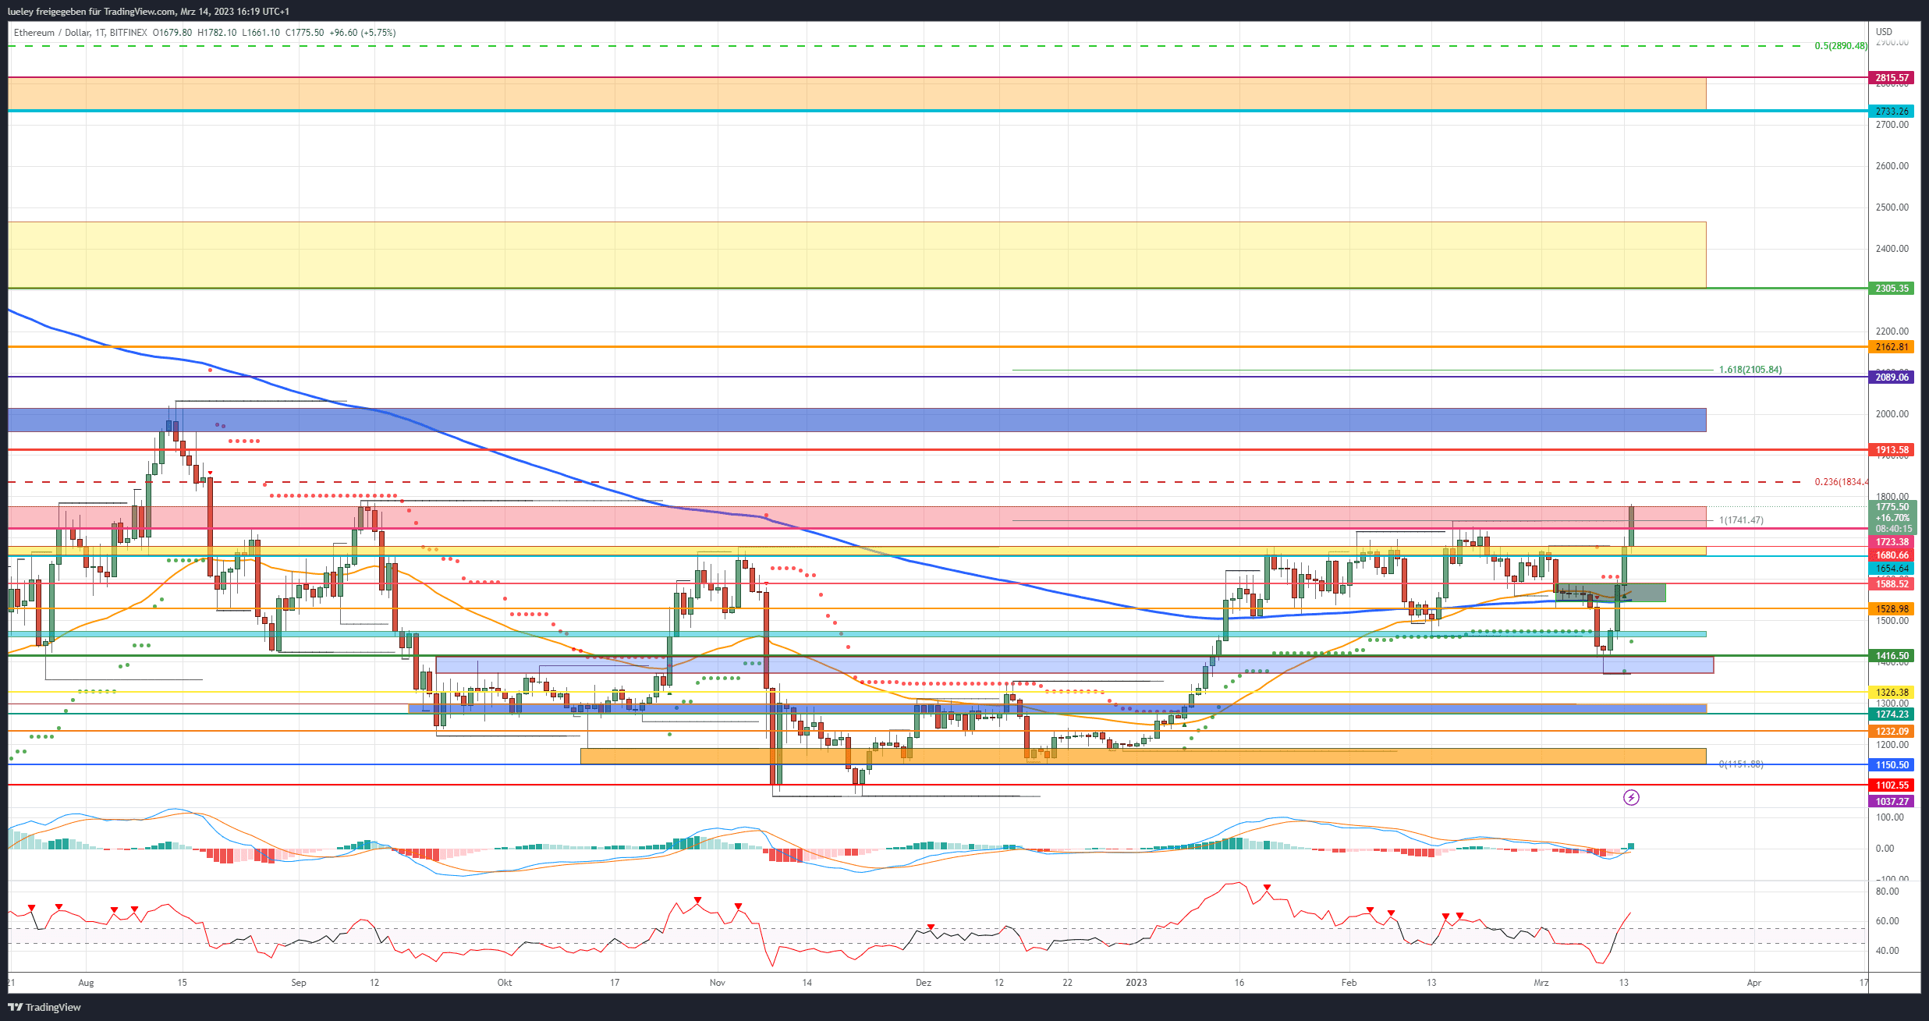Click the 2815.57 red price label
The height and width of the screenshot is (1021, 1929).
[1892, 78]
